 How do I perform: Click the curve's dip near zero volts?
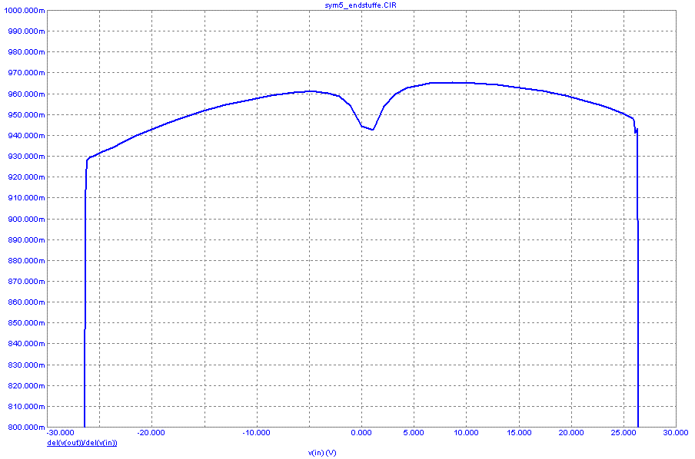[x=372, y=129]
